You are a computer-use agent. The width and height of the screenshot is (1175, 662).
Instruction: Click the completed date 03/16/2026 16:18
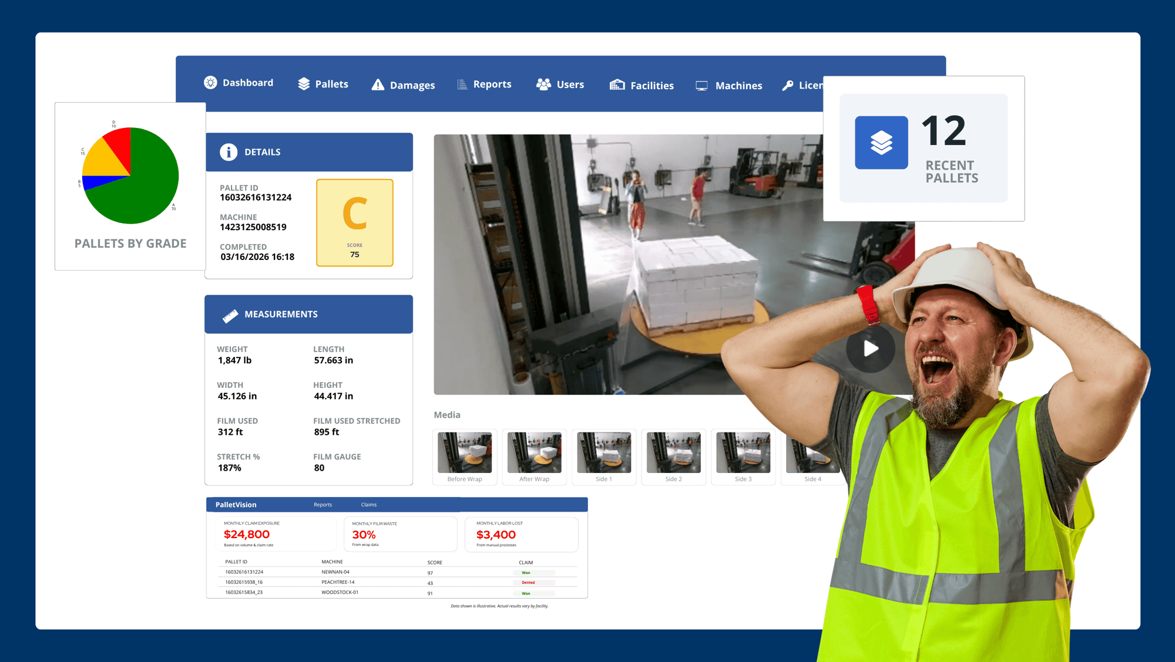tap(257, 257)
